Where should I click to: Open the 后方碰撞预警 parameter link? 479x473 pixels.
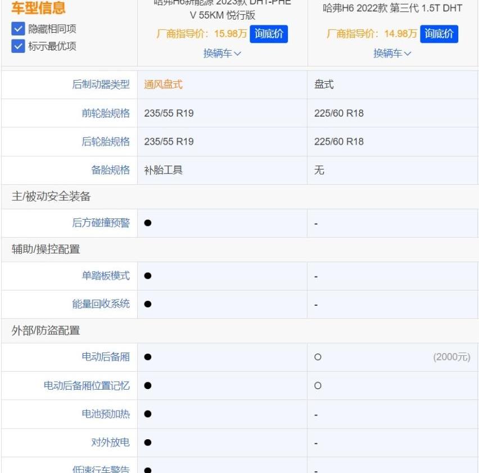pyautogui.click(x=101, y=223)
